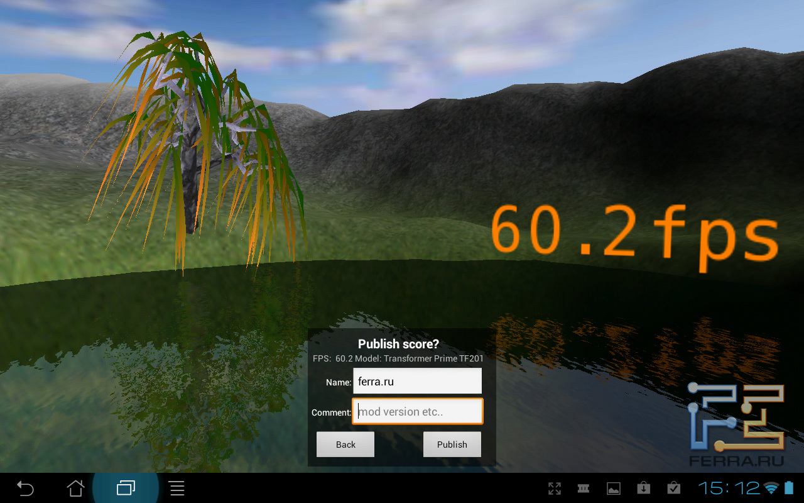Open the recent apps switcher
804x503 pixels.
tap(126, 488)
